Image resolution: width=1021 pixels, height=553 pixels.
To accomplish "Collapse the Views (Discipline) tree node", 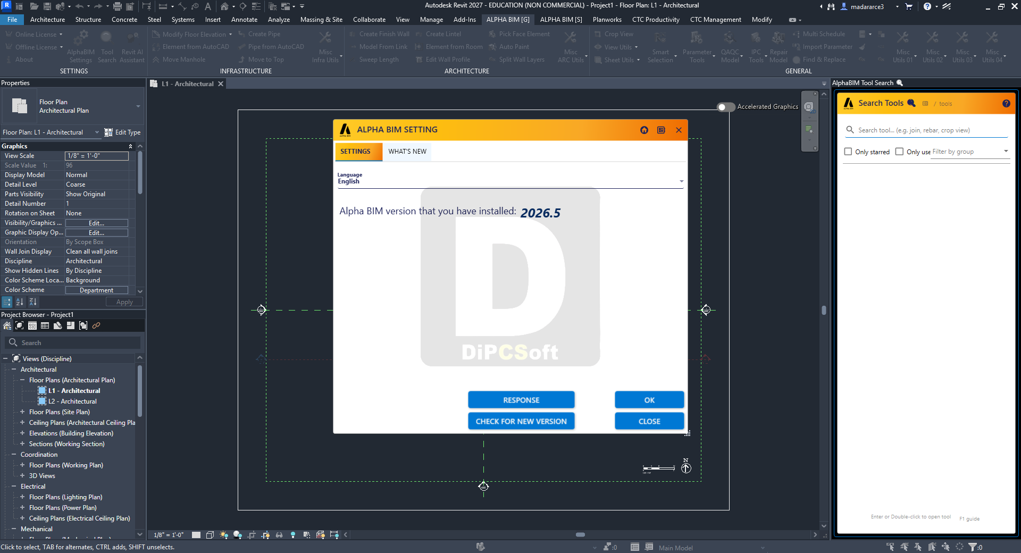I will tap(5, 359).
